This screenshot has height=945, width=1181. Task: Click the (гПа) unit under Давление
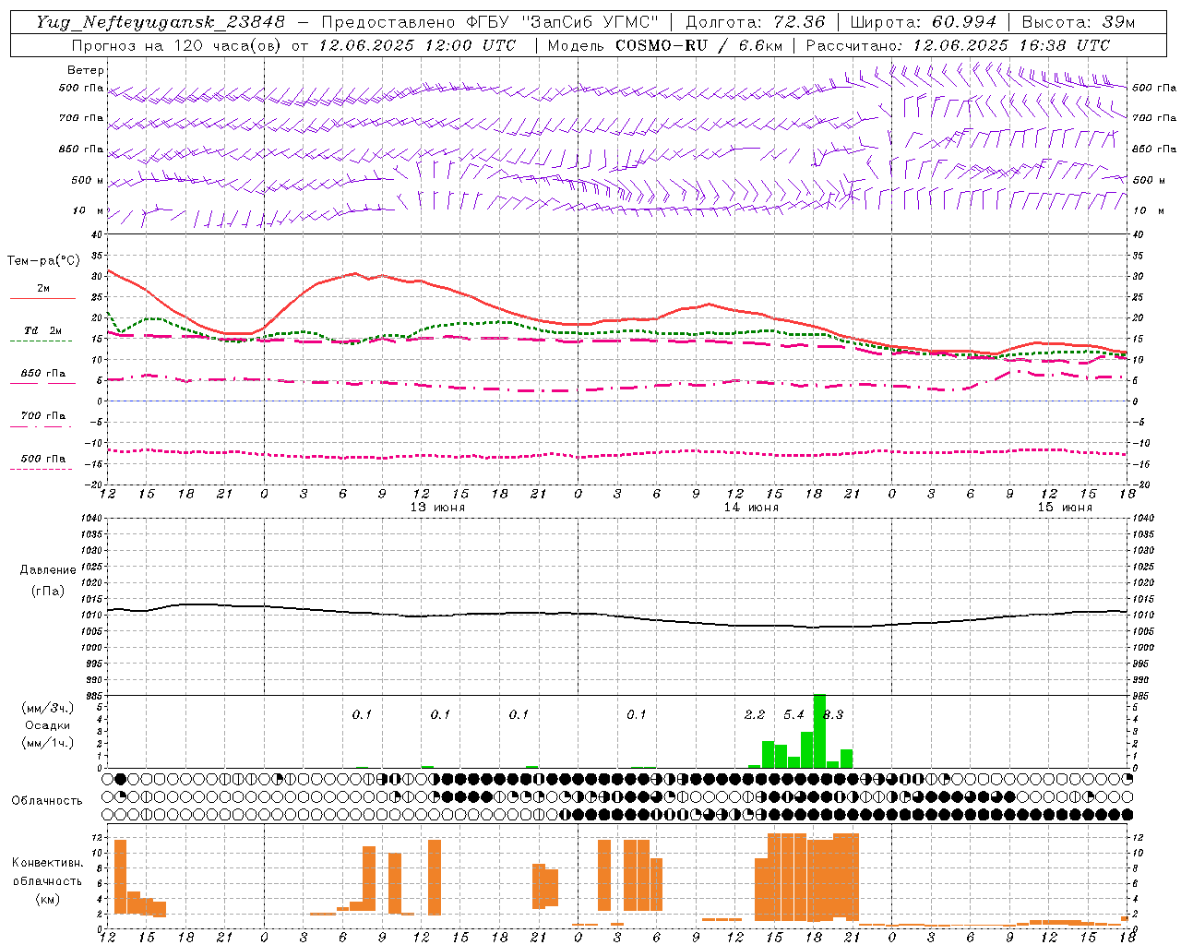[x=47, y=591]
